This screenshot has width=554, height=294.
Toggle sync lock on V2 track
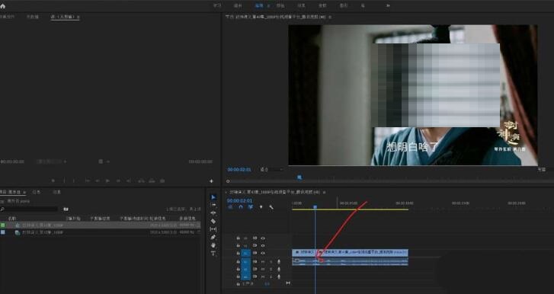coord(255,245)
